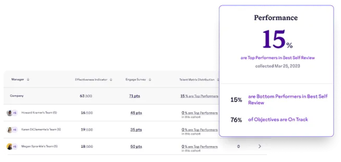This screenshot has height=162, width=341.
Task: Select Howard Kramer's Team (5) name
Action: (x=39, y=113)
